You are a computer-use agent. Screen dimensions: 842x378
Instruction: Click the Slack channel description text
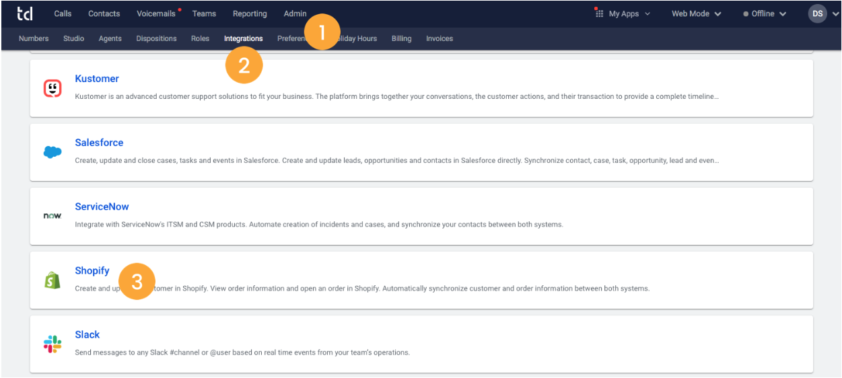tap(242, 352)
